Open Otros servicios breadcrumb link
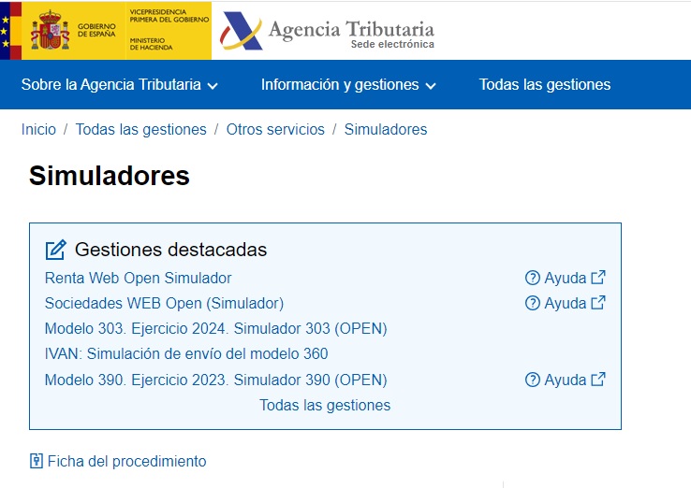 coord(275,129)
